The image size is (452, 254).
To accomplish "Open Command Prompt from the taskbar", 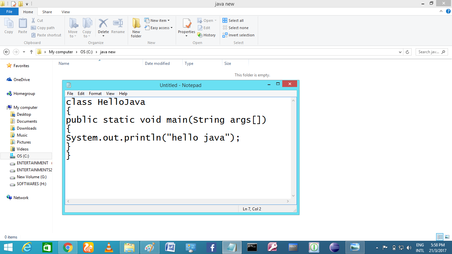I will 252,247.
